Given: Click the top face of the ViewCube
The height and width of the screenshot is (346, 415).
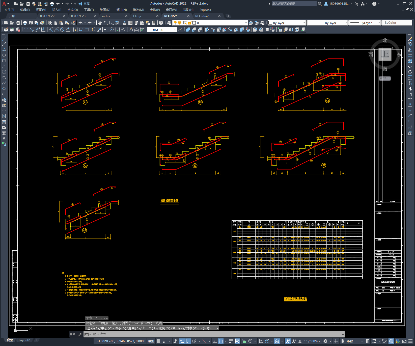Looking at the screenshot, I should pos(385,54).
